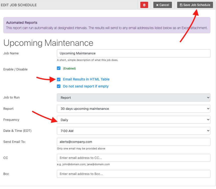Viewport: 216px width, 189px height.
Task: Click the Cancel button
Action: pos(162,5)
